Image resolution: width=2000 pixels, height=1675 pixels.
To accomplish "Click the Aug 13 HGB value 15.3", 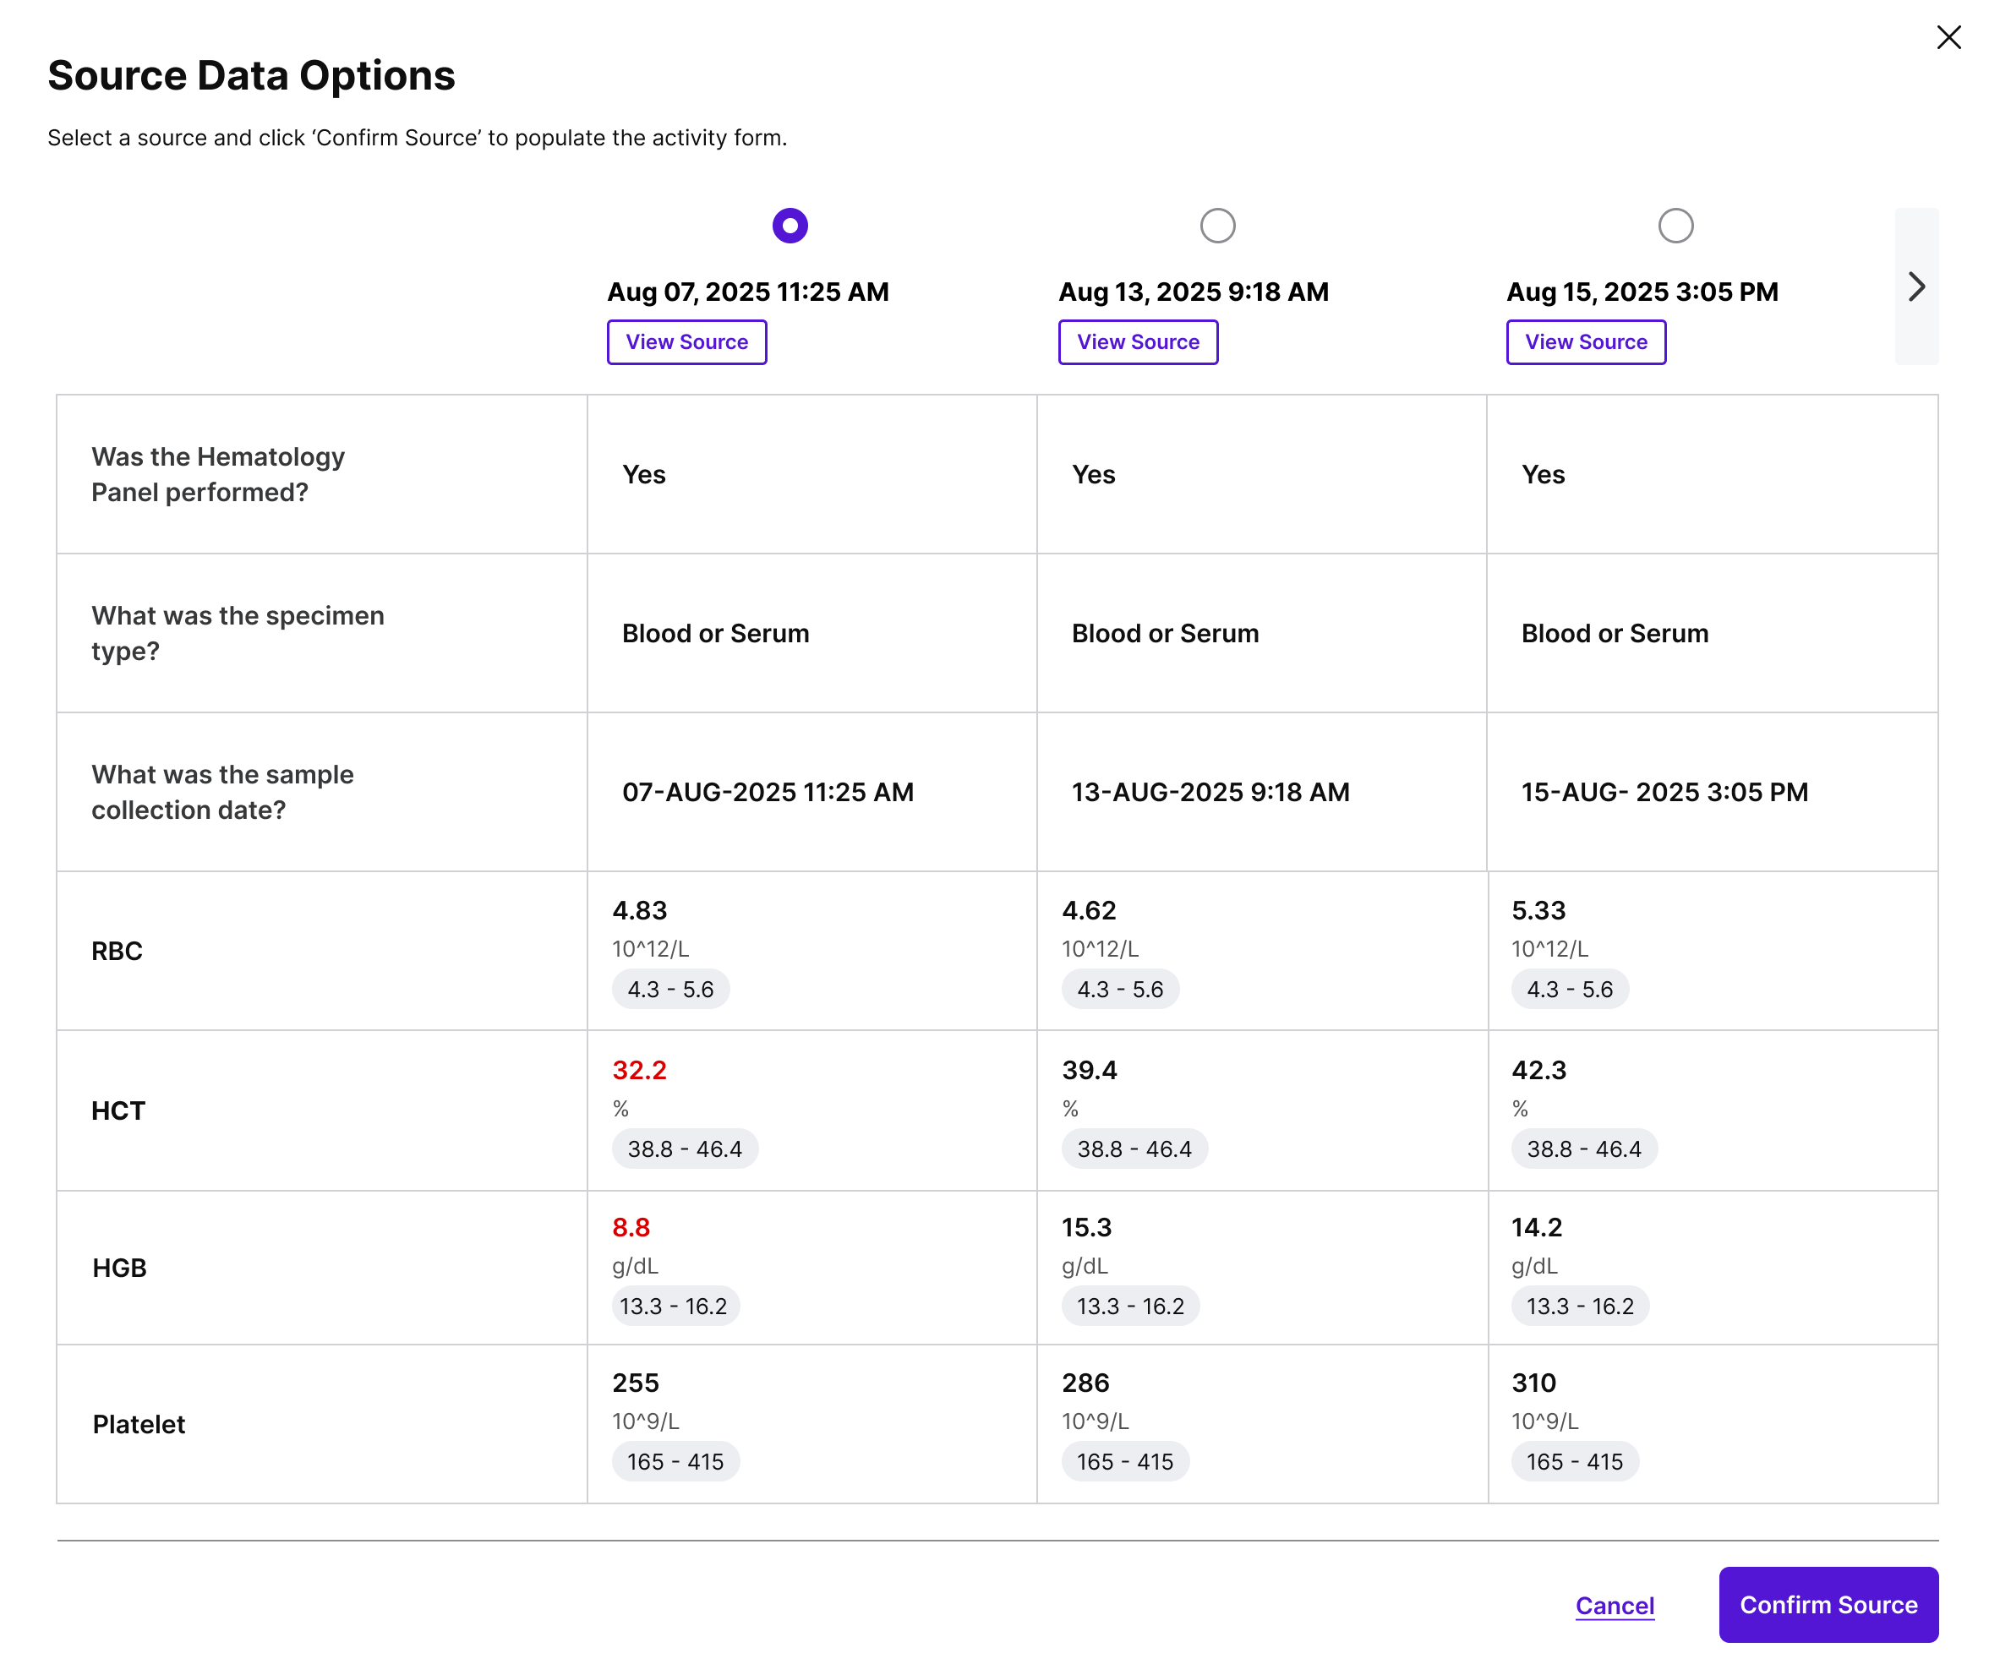I will coord(1087,1227).
